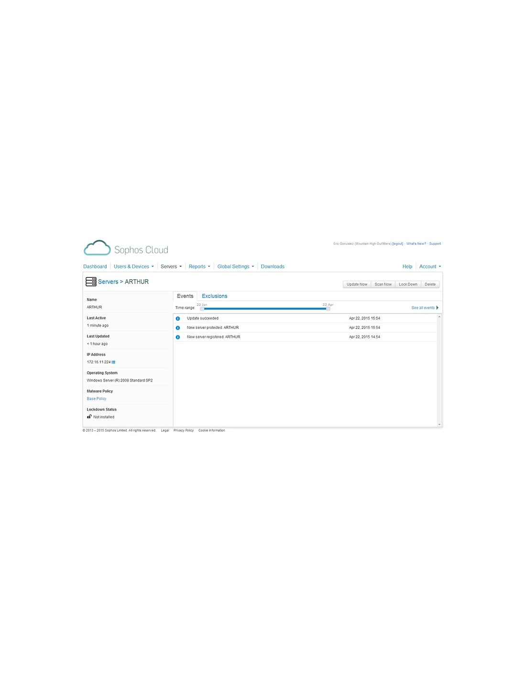This screenshot has width=526, height=680.
Task: Click info icon next to New server protected
Action: [x=178, y=328]
